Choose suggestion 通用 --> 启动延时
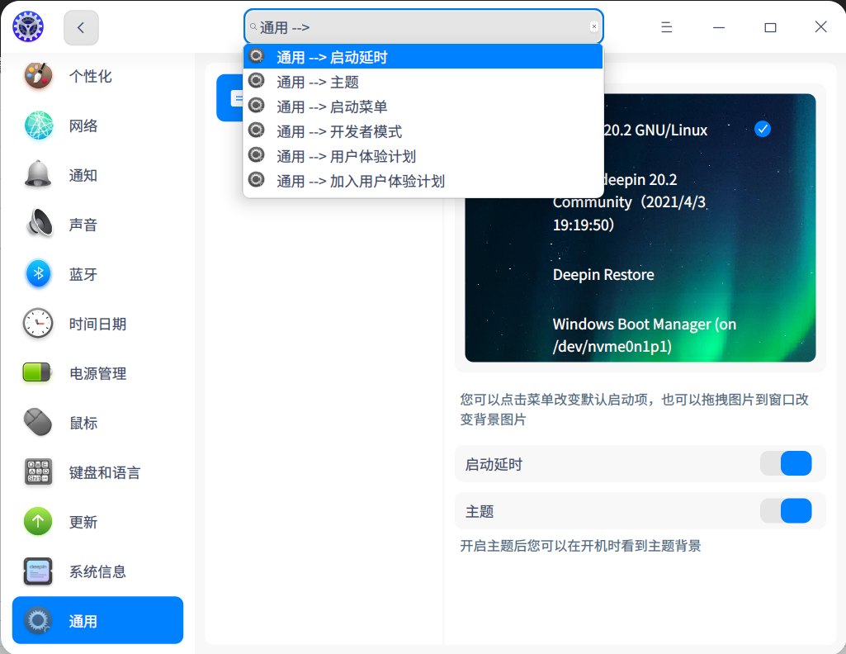The image size is (846, 654). 423,57
